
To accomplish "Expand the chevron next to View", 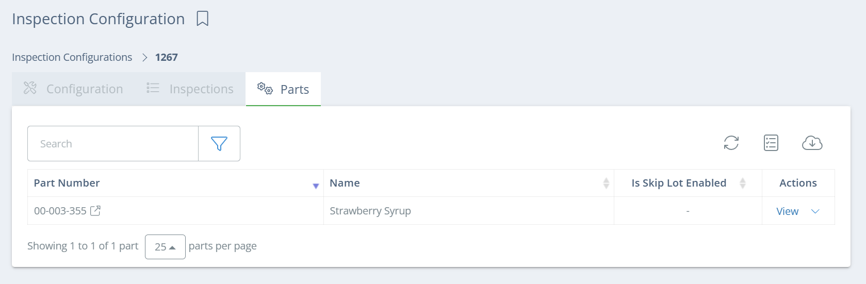I will click(815, 211).
